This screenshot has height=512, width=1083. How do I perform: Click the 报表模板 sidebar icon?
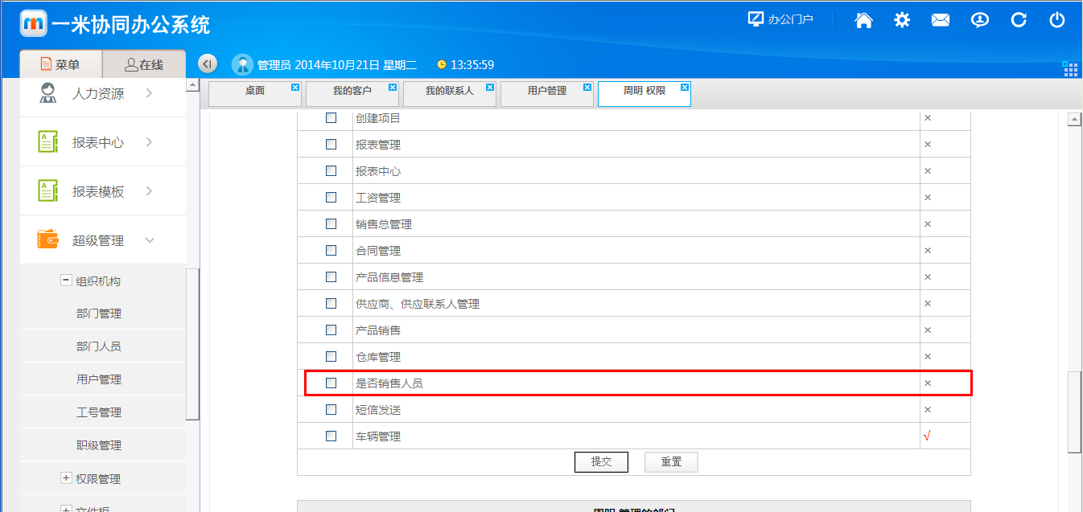tap(48, 191)
